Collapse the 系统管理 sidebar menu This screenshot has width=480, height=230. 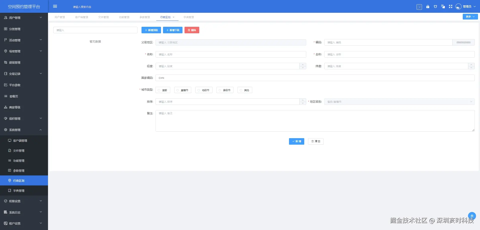[x=24, y=130]
